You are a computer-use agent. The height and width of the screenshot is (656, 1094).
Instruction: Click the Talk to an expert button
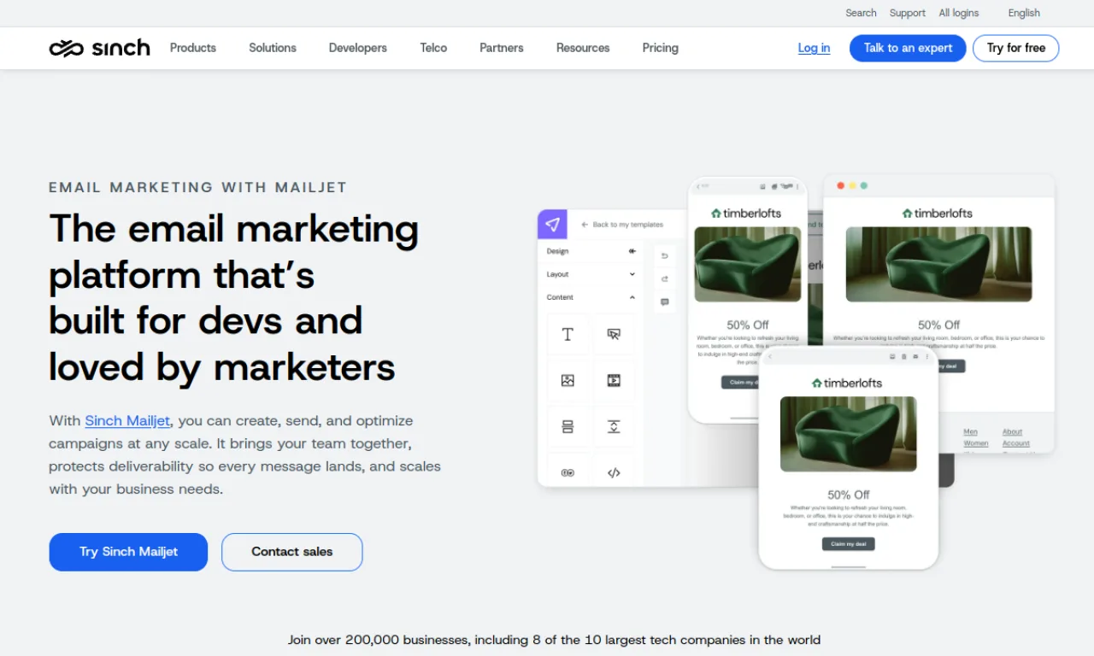[908, 48]
